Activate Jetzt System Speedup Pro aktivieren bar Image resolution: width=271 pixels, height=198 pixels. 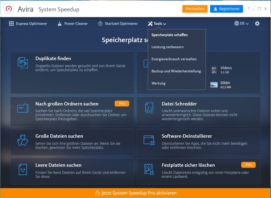pyautogui.click(x=135, y=193)
